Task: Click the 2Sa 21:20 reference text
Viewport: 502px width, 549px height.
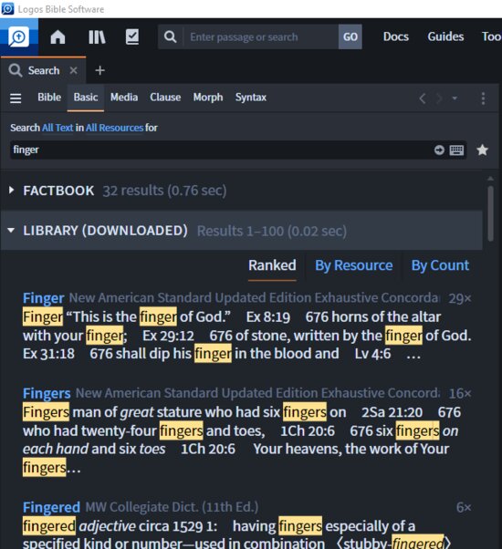Action: pos(392,412)
